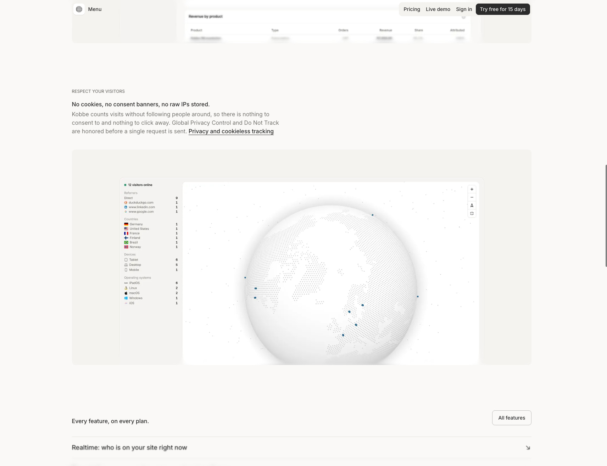Click the blue visitor dot at globe's top
The image size is (607, 466).
tap(372, 215)
